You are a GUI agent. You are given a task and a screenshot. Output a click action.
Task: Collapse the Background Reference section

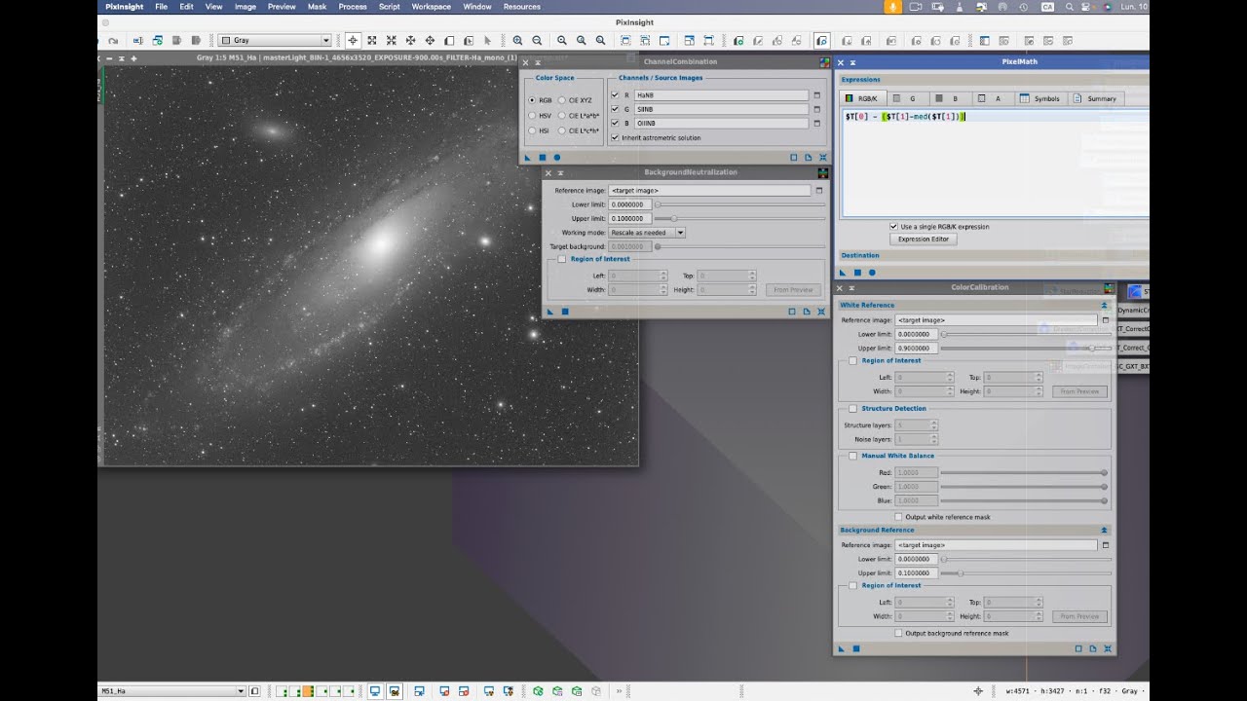tap(1104, 530)
